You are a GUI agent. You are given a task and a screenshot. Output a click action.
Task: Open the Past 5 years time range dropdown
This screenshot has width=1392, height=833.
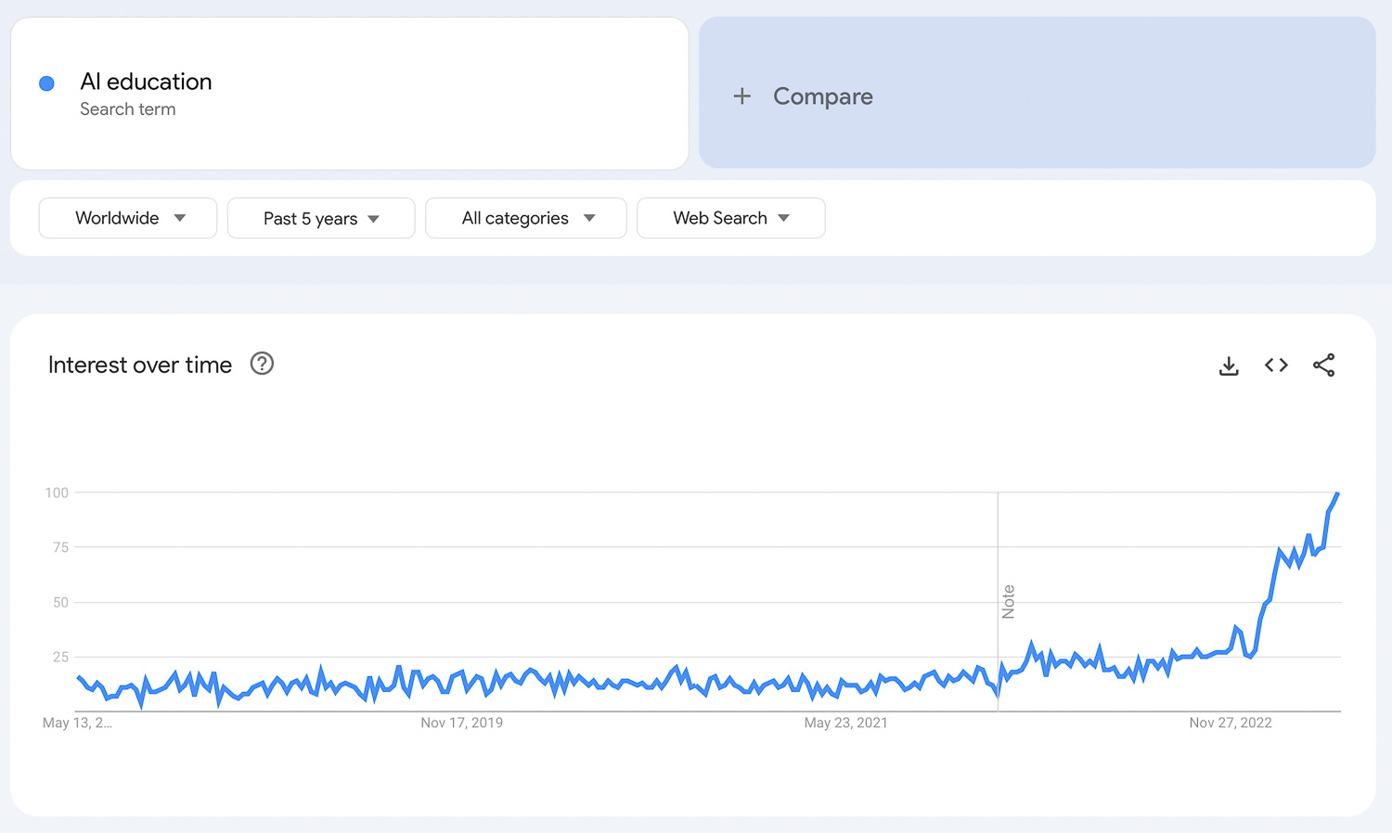point(321,219)
